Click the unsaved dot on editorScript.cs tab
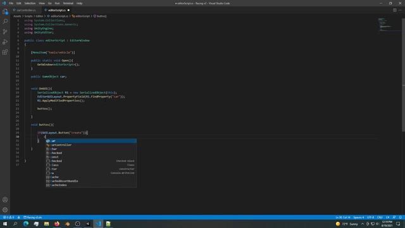405x228 pixels. [68, 10]
